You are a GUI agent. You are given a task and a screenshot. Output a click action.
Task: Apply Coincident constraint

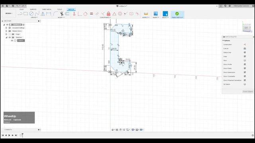(x=80, y=14)
